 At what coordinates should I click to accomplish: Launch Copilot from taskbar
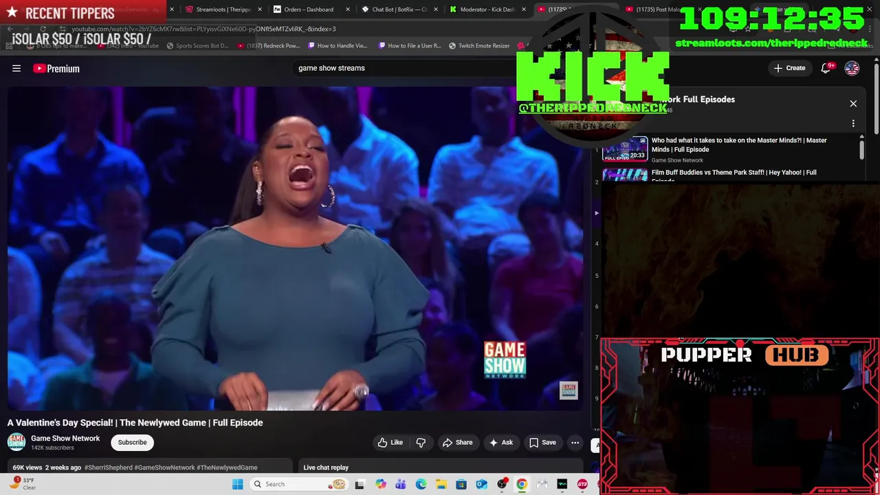tap(381, 484)
